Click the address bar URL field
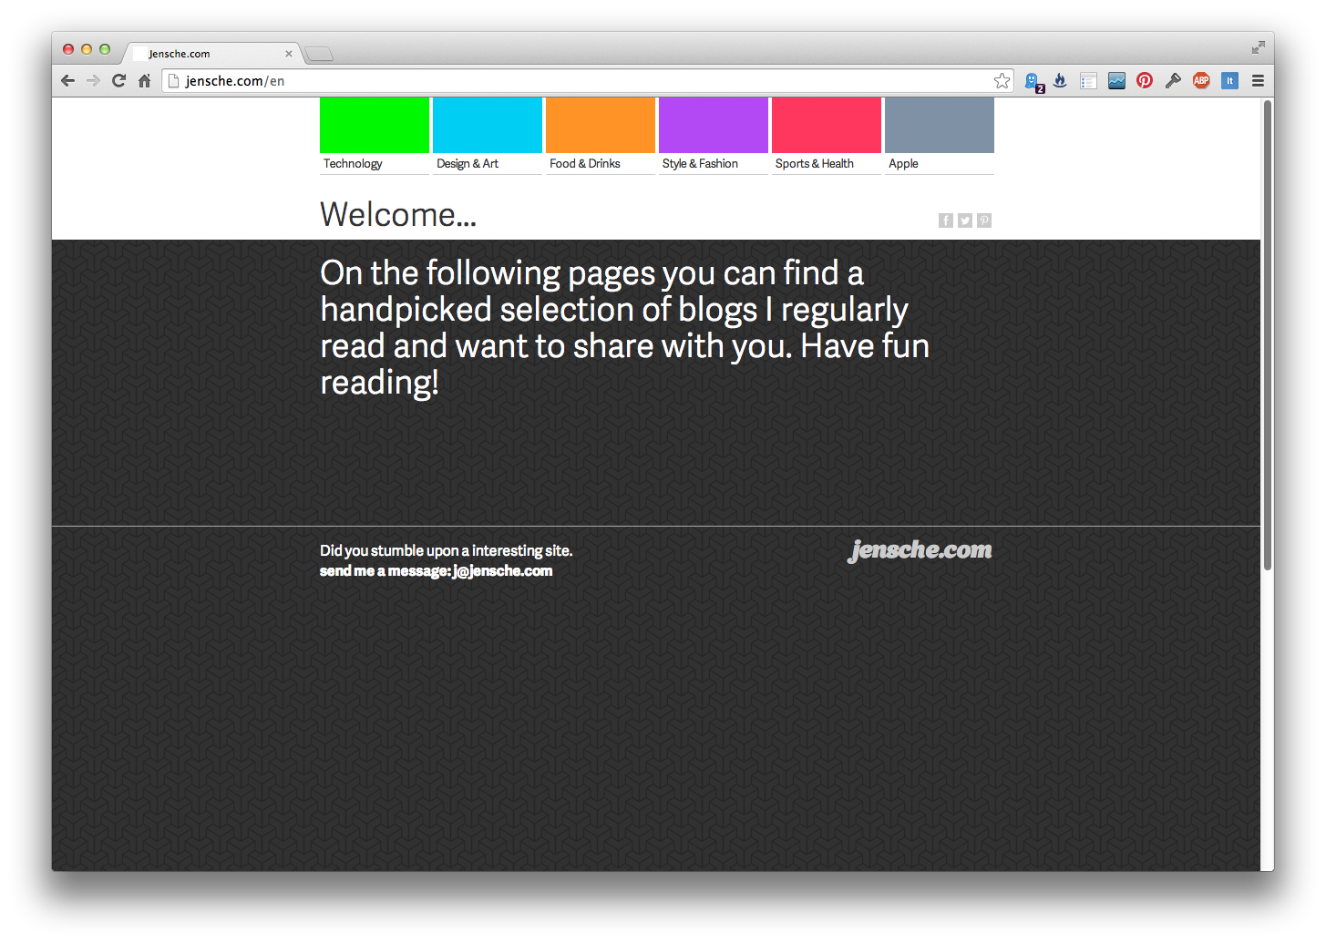 point(583,81)
